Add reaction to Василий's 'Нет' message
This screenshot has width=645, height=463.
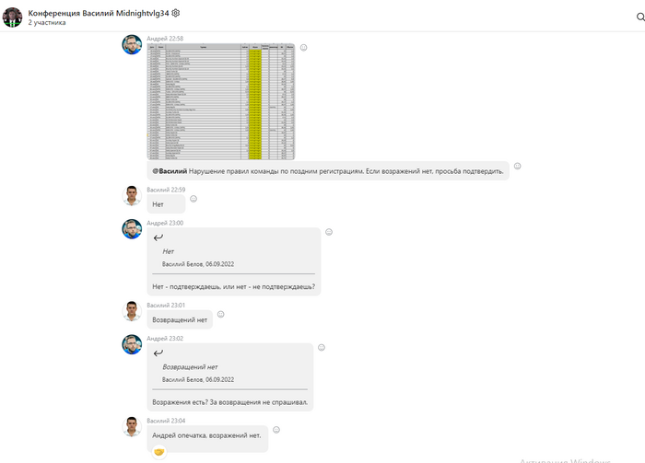pyautogui.click(x=193, y=199)
